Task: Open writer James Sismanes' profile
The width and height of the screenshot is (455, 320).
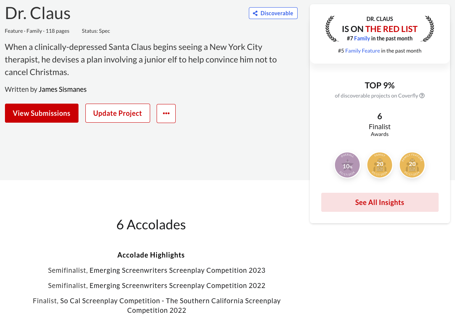Action: pyautogui.click(x=62, y=90)
